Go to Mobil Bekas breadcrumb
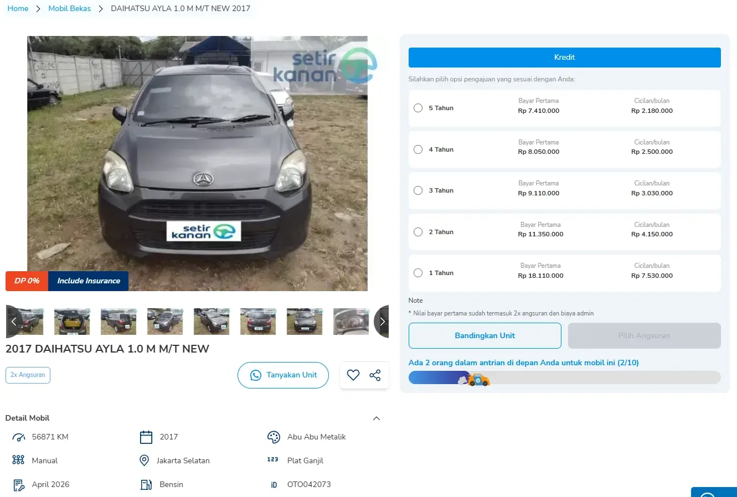The image size is (737, 497). pyautogui.click(x=69, y=8)
